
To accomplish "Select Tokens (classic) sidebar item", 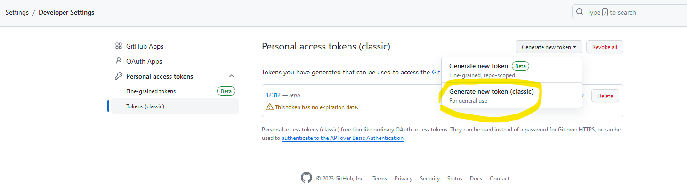I will click(175, 106).
